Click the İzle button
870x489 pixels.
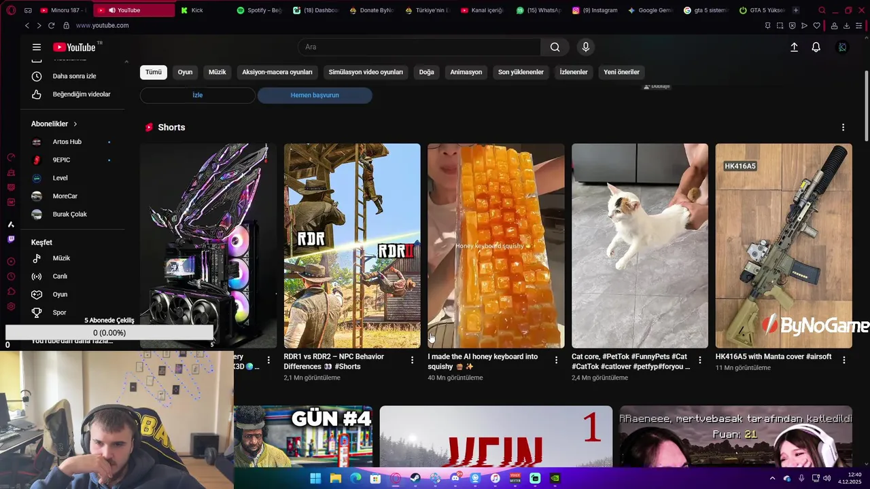[198, 95]
